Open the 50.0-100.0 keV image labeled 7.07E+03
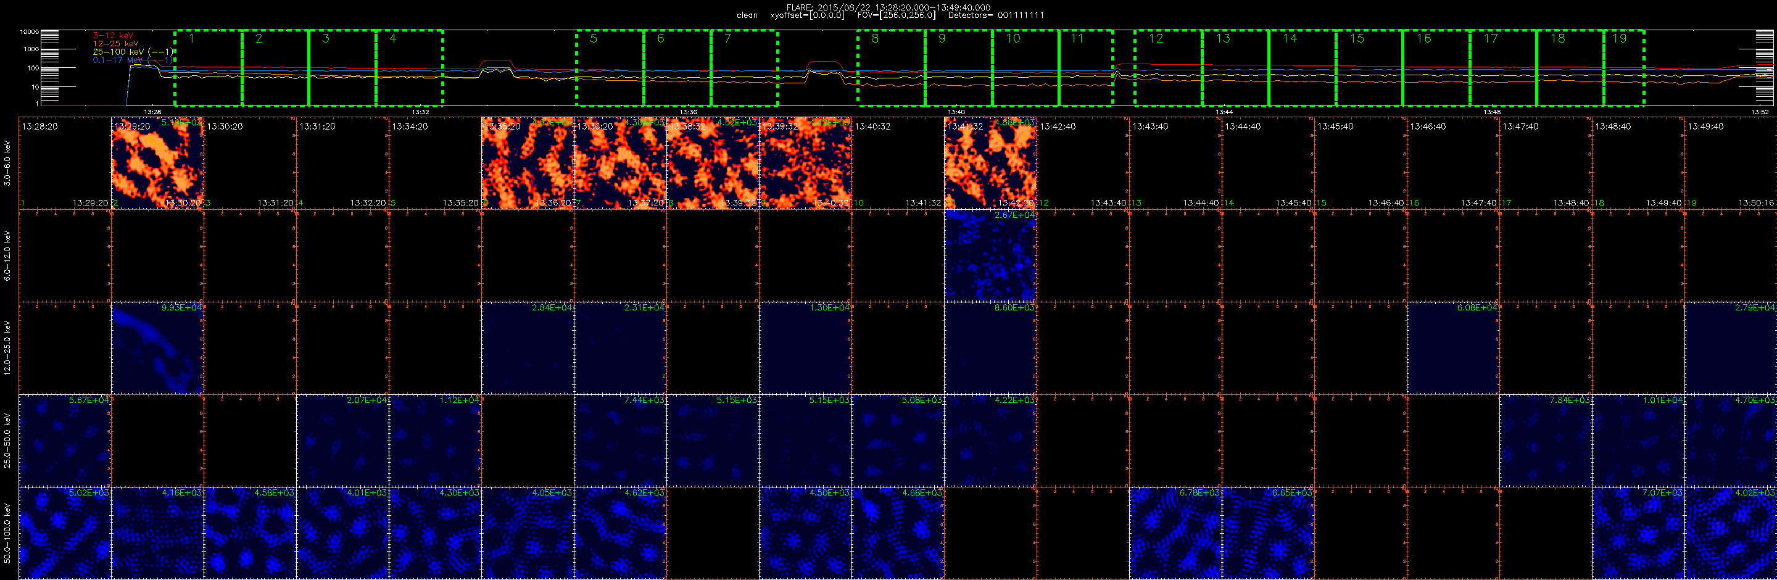Screen dimensions: 1777x580 coord(1638,533)
